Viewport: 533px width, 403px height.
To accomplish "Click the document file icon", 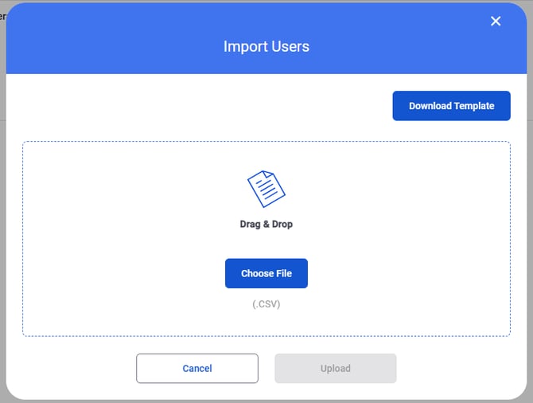I will tap(266, 189).
